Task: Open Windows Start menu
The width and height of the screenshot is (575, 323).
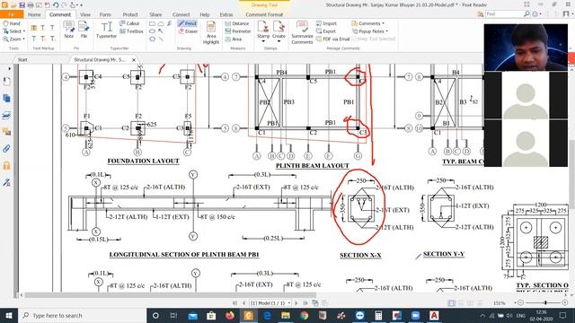Action: (x=8, y=315)
